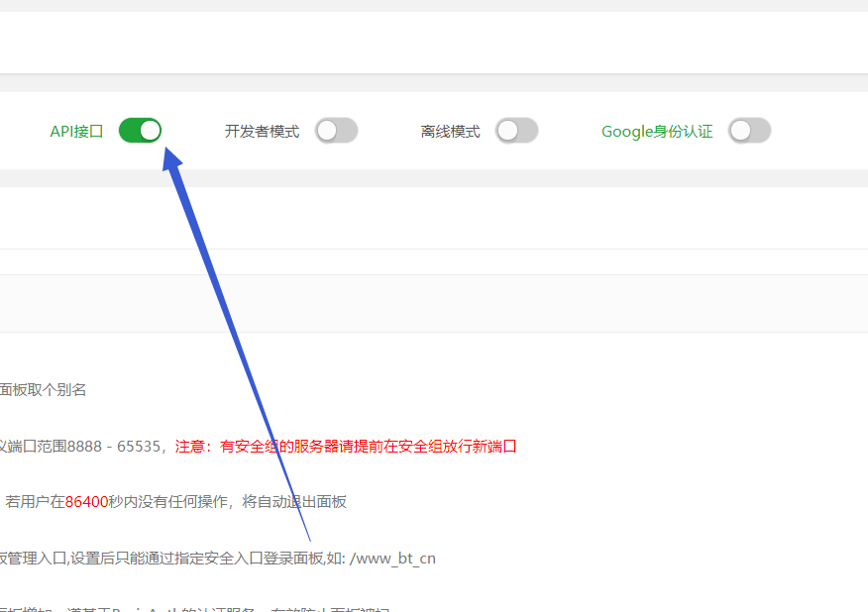Turn on the Google身份认证 switch
The width and height of the screenshot is (868, 612).
[x=749, y=131]
